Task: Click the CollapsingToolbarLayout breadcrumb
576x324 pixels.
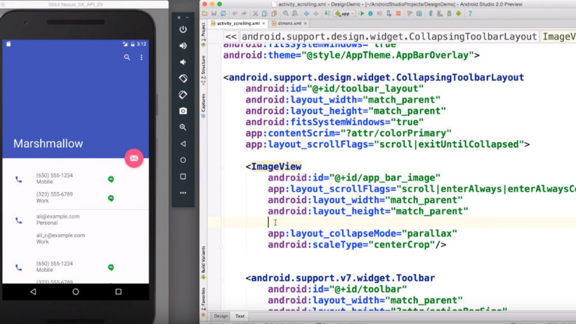Action: click(x=389, y=36)
